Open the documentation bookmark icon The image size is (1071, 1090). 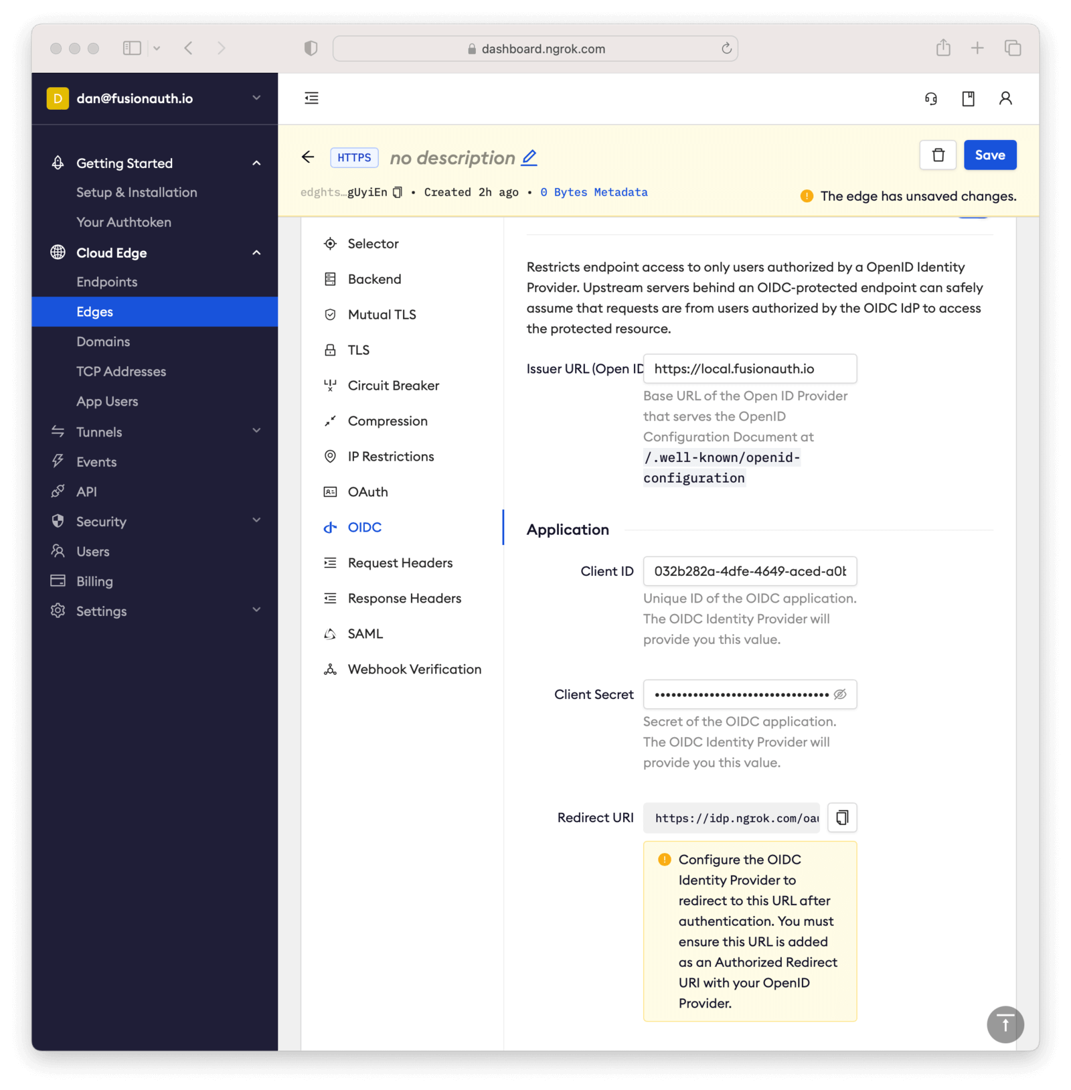(968, 99)
